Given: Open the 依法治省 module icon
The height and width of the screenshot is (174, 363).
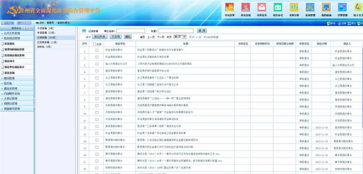Looking at the screenshot, I should [245, 7].
